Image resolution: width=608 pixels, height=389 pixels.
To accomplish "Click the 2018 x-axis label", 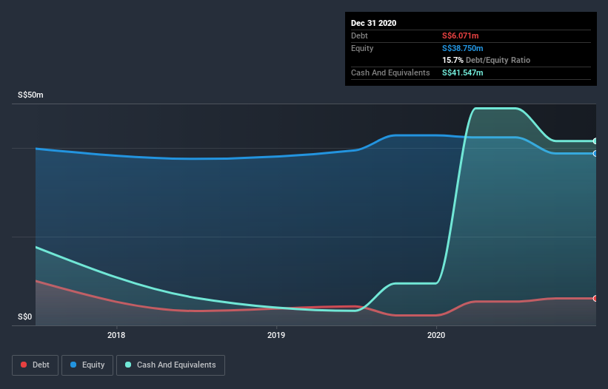I will click(x=116, y=335).
